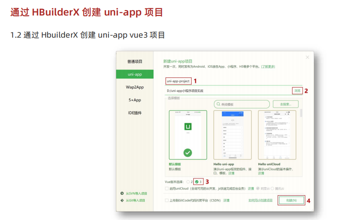Viewport: 353px width, 220px height.
Task: Click 从SVN导入项目 link text
Action: 136,193
